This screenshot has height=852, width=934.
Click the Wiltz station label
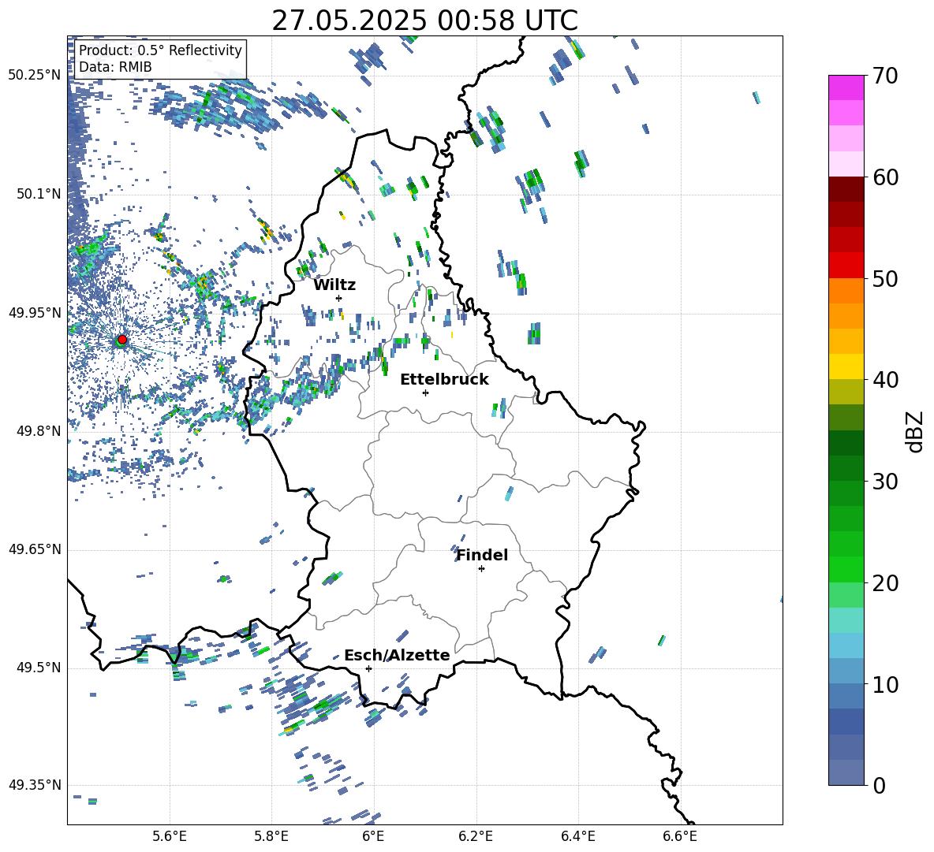334,285
